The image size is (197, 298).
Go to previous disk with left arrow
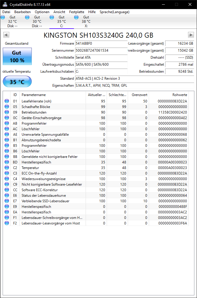click(x=6, y=35)
